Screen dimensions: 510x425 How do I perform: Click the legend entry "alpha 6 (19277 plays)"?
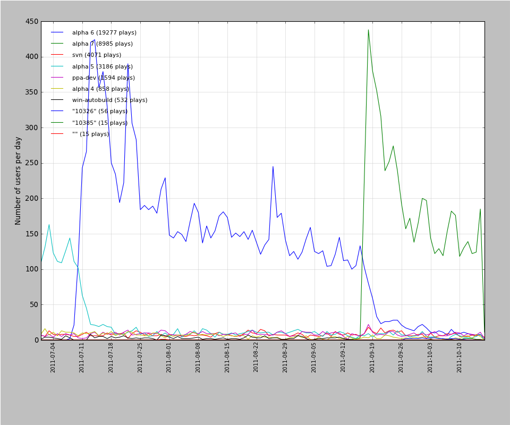click(105, 32)
